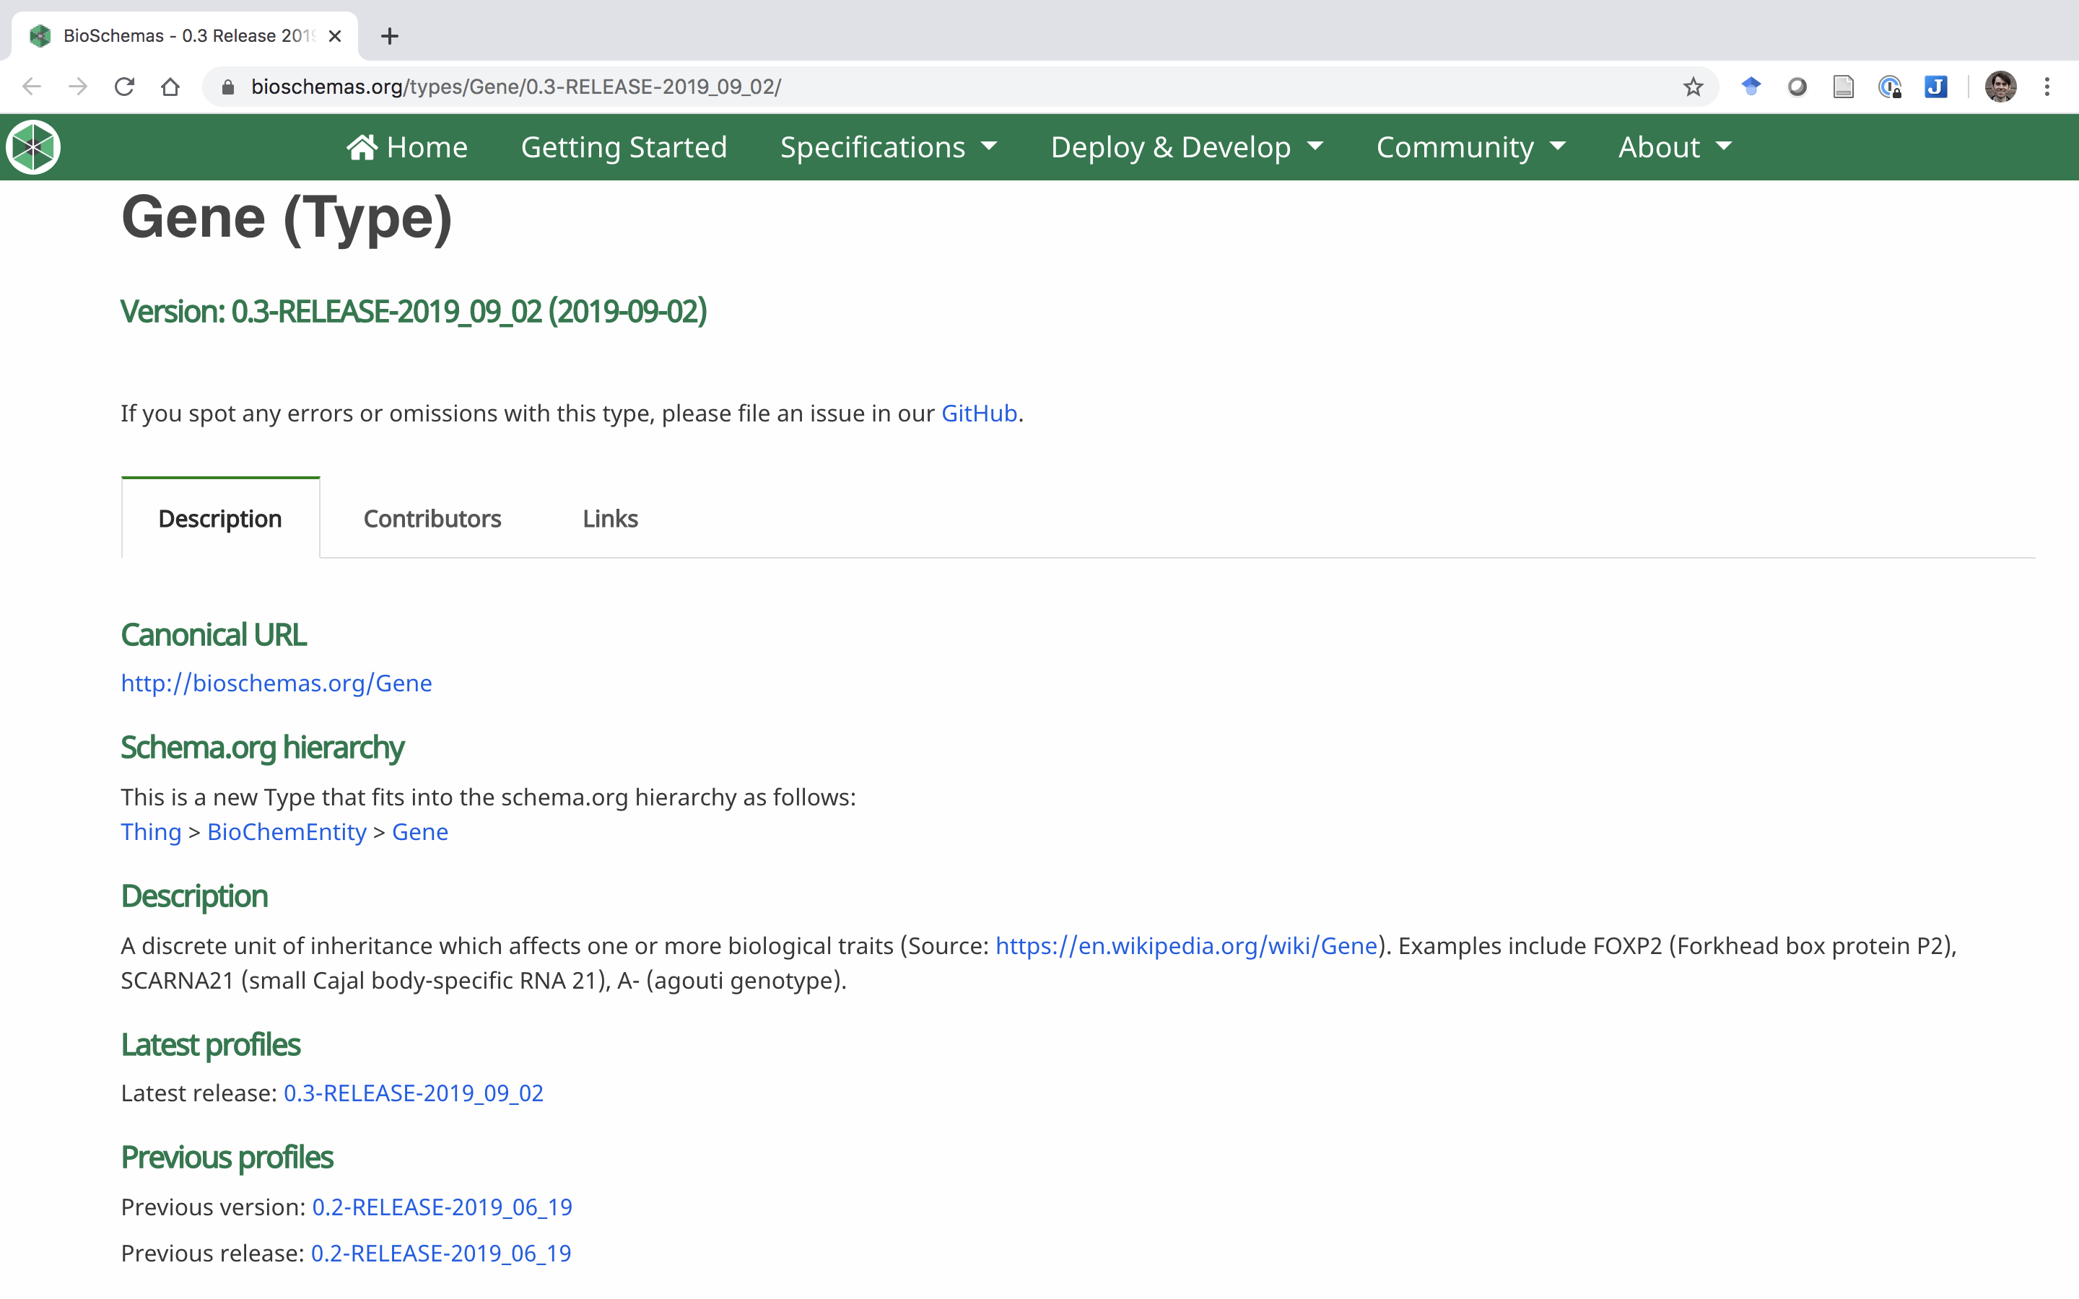Viewport: 2079px width, 1299px height.
Task: Click the blue J extension icon
Action: (x=1936, y=86)
